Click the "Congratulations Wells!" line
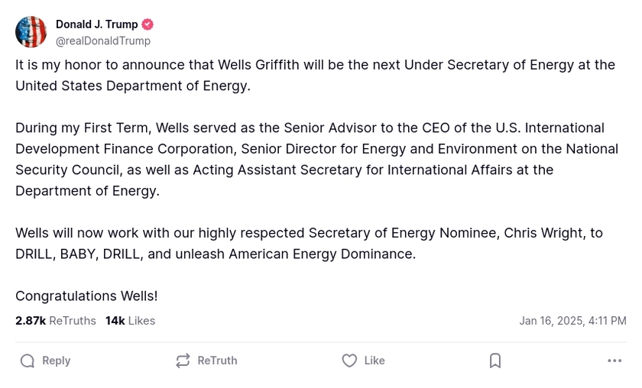This screenshot has width=642, height=388. (x=86, y=296)
